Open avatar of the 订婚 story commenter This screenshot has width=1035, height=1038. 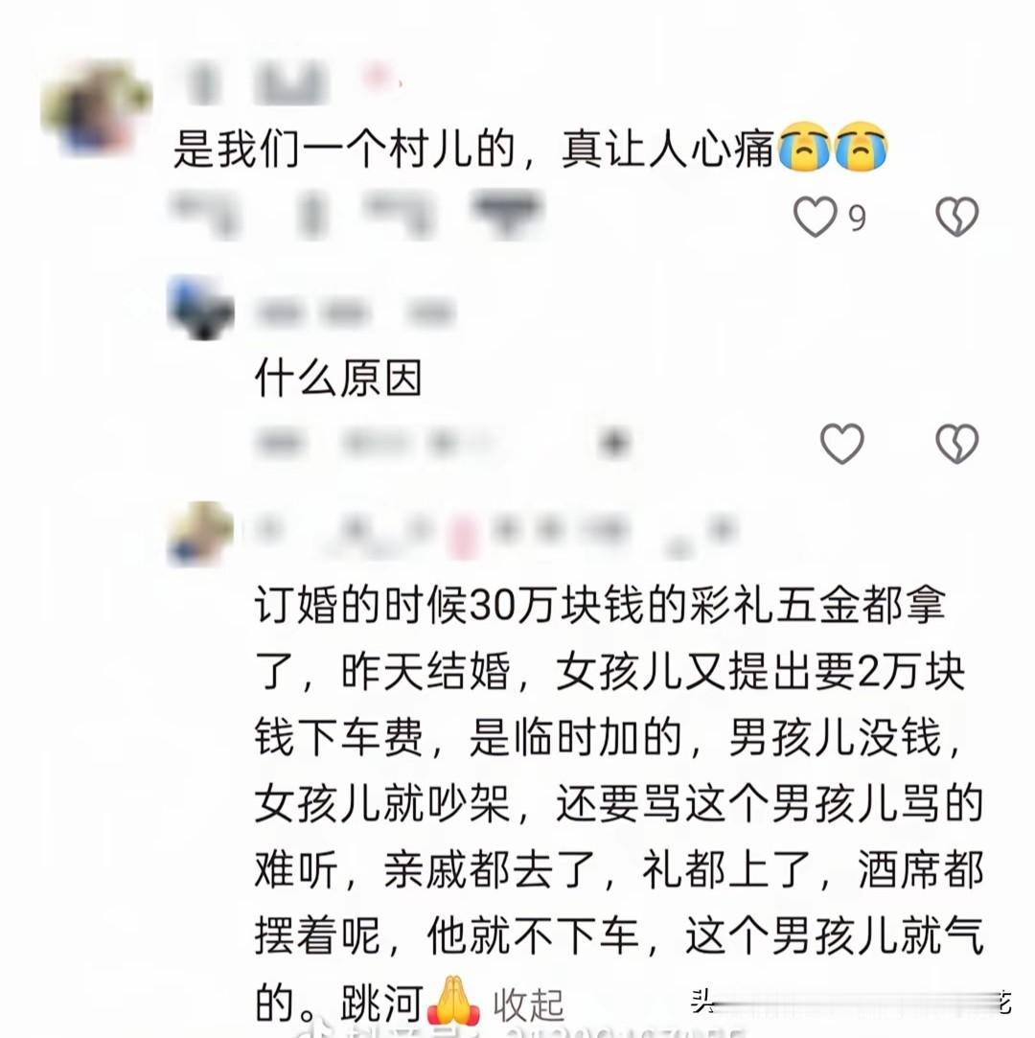pyautogui.click(x=200, y=534)
